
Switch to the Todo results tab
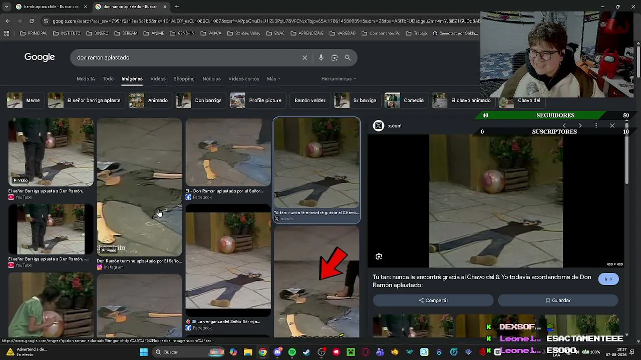click(108, 78)
